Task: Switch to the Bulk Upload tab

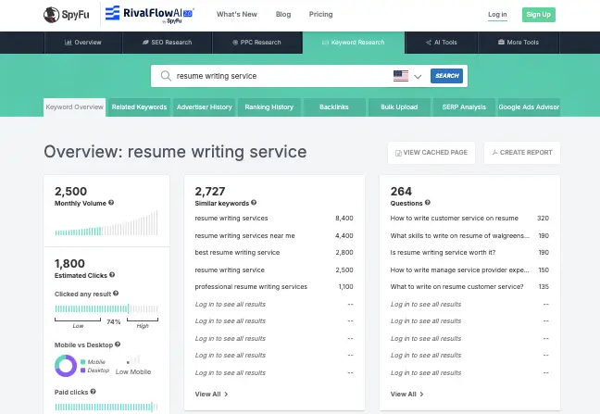Action: tap(399, 107)
